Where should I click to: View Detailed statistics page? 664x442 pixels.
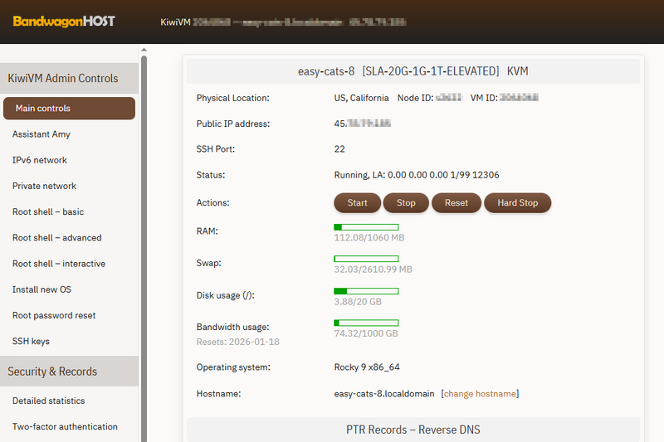[x=48, y=401]
